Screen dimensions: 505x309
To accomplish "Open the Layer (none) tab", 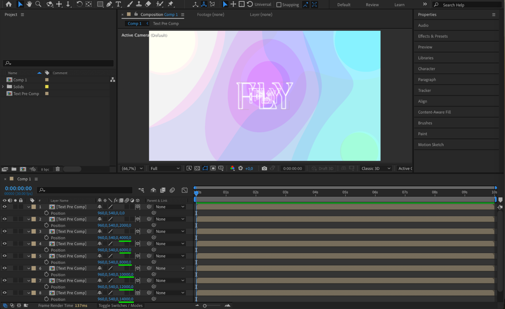I will tap(261, 14).
